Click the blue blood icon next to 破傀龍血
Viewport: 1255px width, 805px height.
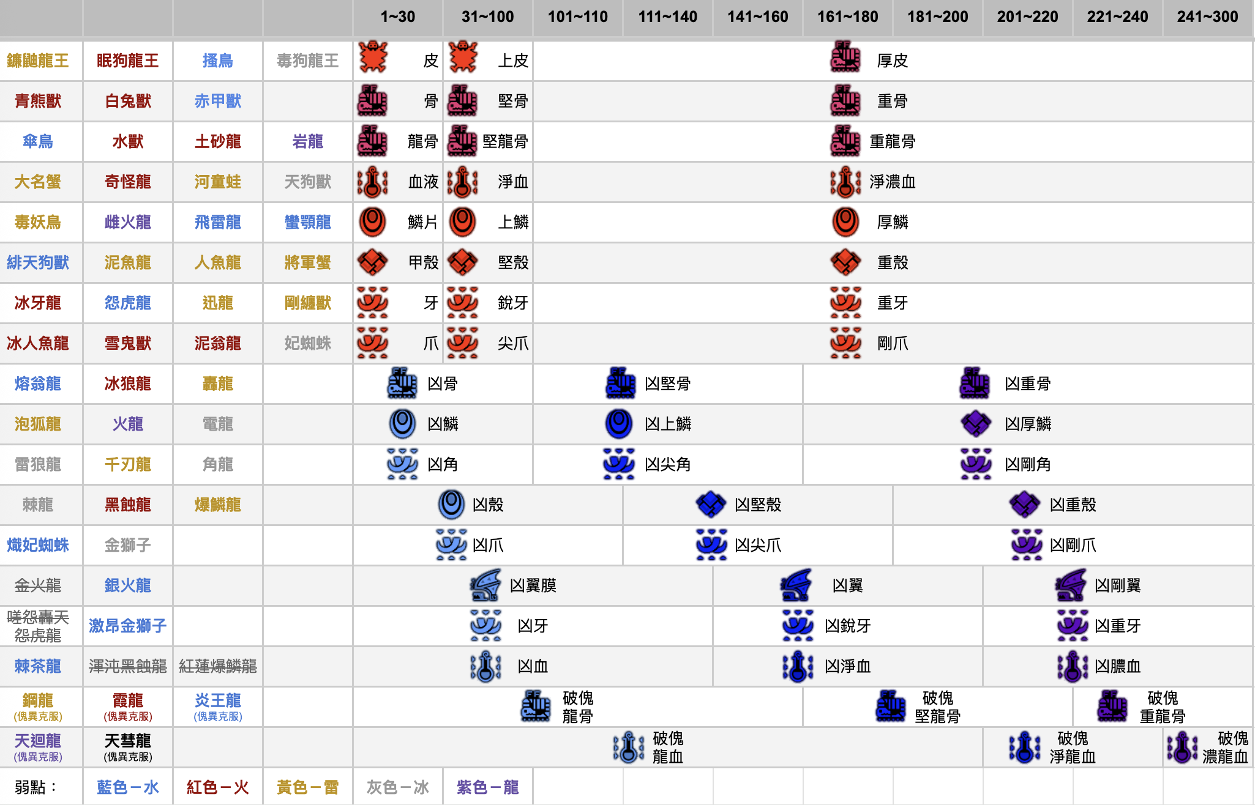click(x=629, y=747)
